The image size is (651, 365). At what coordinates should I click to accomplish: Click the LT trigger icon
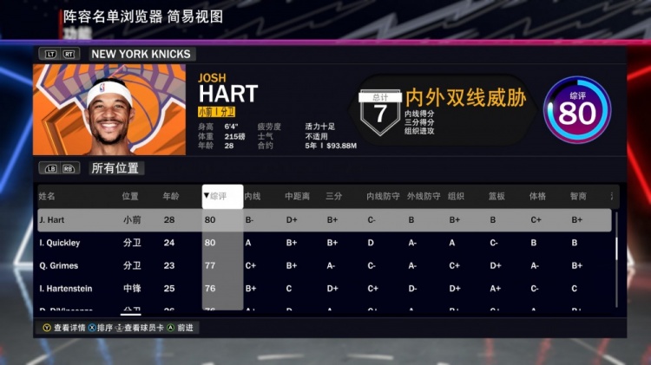[50, 55]
